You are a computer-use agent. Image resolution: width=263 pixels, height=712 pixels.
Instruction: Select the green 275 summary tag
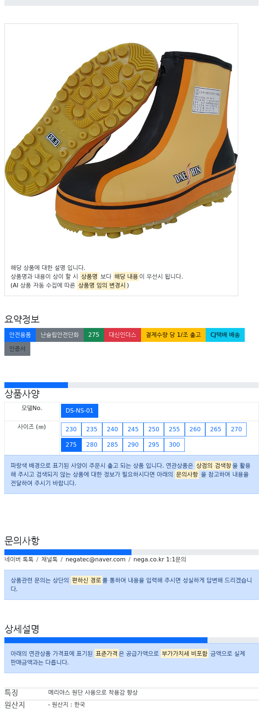pos(94,335)
